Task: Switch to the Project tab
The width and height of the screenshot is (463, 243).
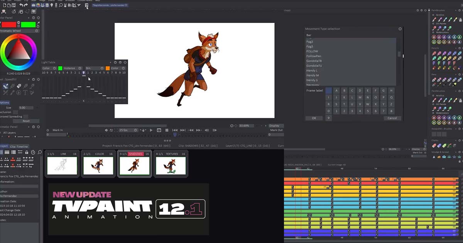Action: pos(4,146)
